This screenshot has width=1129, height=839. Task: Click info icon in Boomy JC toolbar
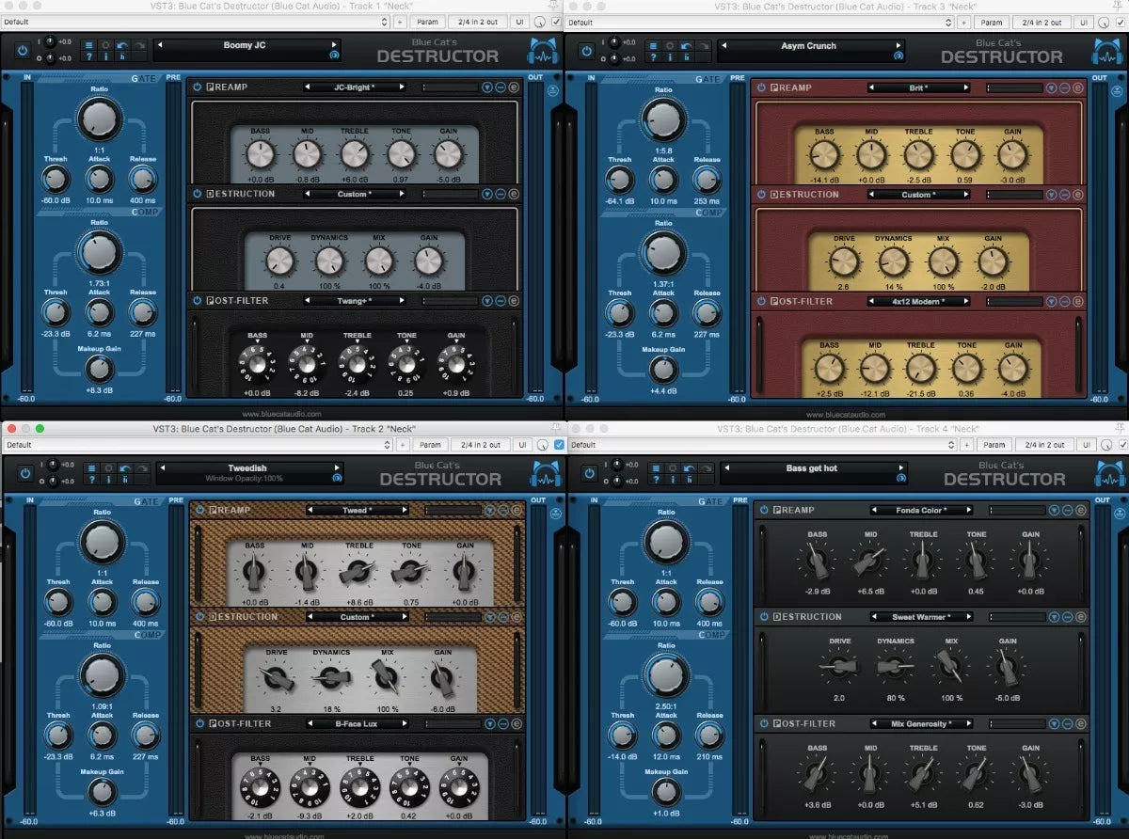pyautogui.click(x=105, y=56)
